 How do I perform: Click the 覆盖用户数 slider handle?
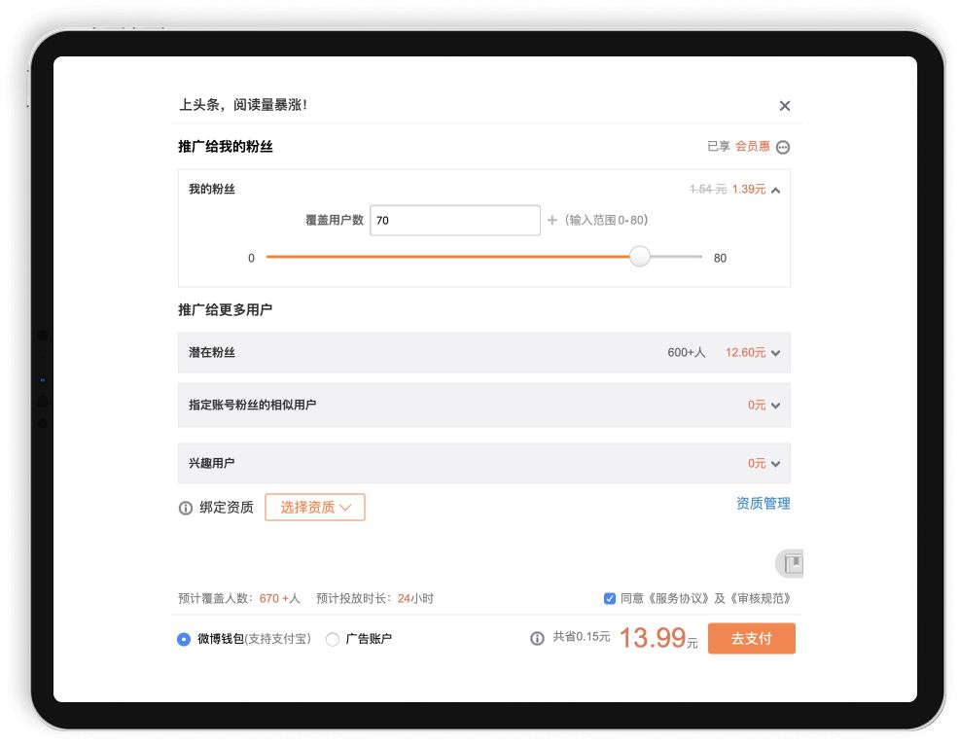[x=639, y=257]
